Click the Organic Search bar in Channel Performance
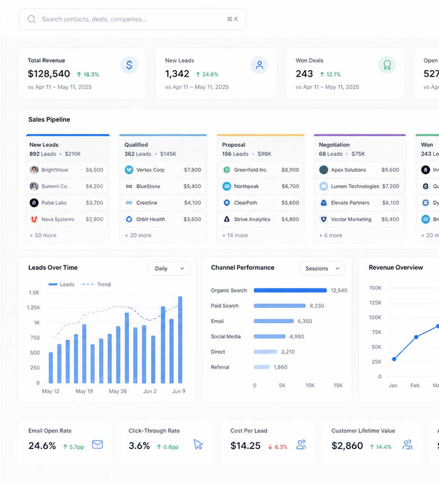 (x=290, y=290)
